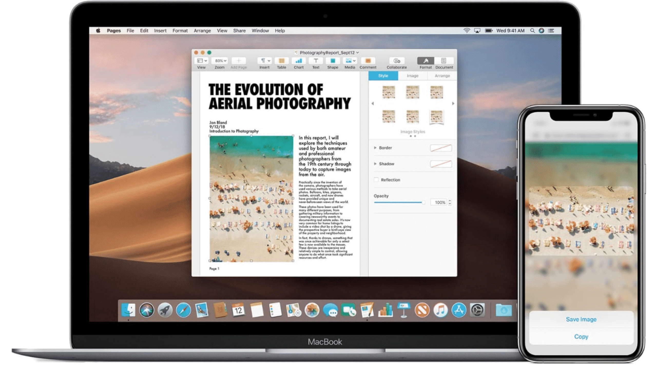Open the Zoom 80% dropdown
Image resolution: width=655 pixels, height=365 pixels.
pos(220,61)
